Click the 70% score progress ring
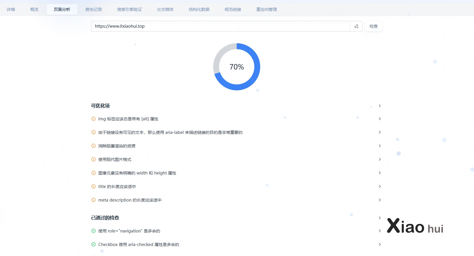Screen dimensions: 474x256 click(x=237, y=67)
